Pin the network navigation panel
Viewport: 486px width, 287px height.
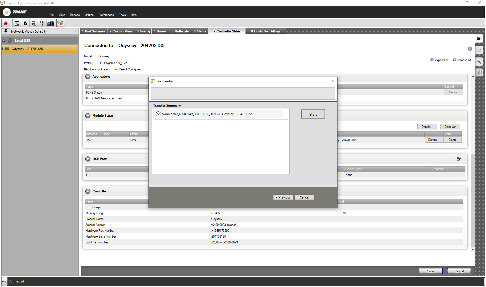coord(6,31)
